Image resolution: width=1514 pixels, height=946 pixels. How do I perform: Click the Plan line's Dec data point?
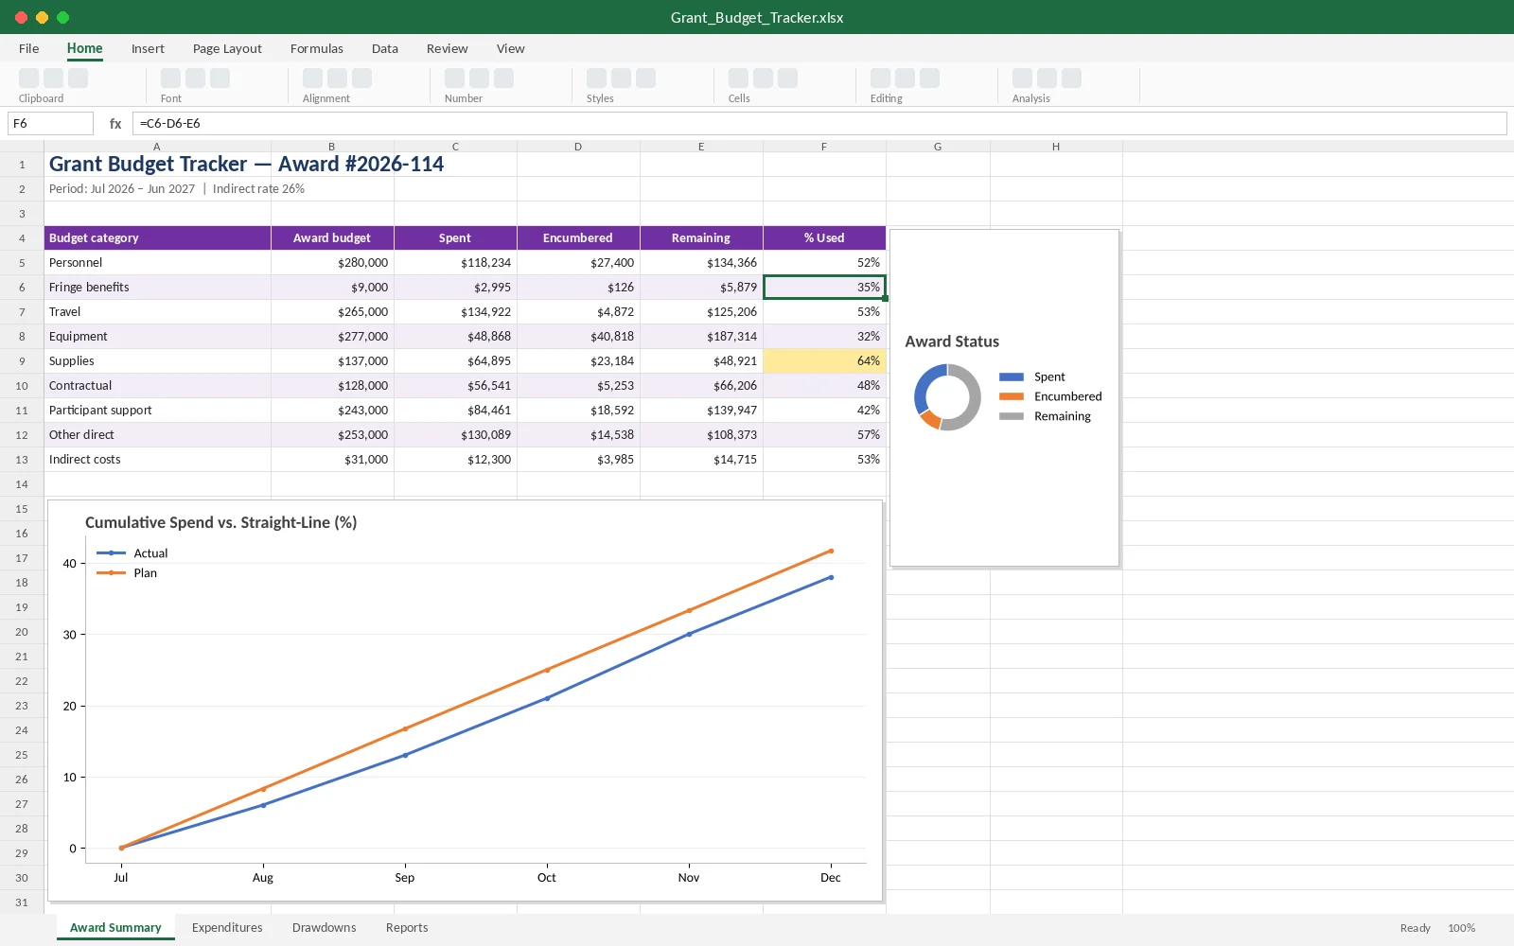click(x=831, y=551)
